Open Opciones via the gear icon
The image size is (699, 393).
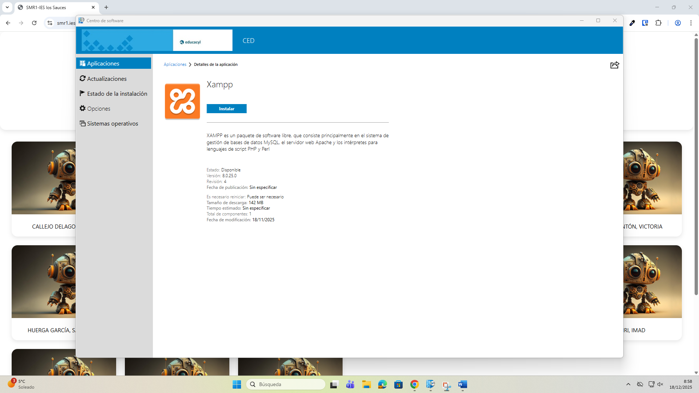click(x=83, y=108)
